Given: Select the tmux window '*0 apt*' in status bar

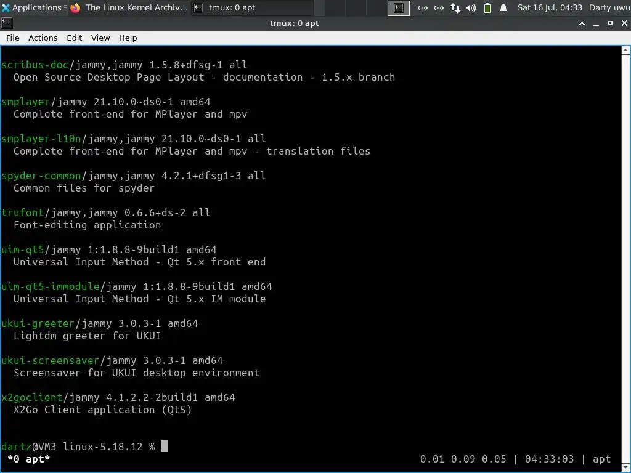Looking at the screenshot, I should [28, 459].
